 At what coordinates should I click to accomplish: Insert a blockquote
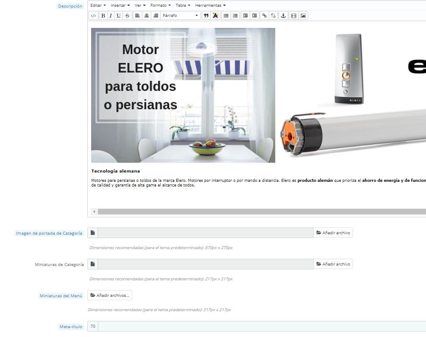point(206,16)
